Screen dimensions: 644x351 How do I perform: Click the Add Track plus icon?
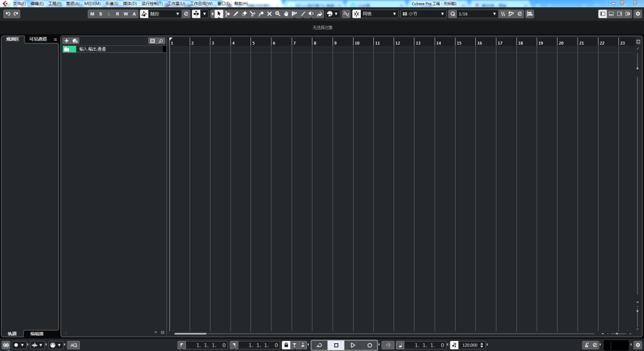[67, 41]
